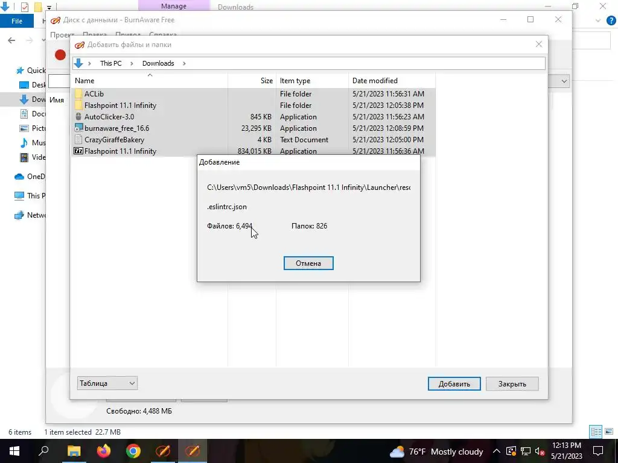Sort by the Item type column header
Viewport: 618px width, 463px height.
[x=312, y=80]
